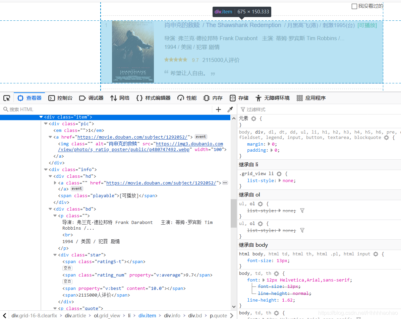Click the ellipsis badge to expand link contents
Screen dimensions: 401x319
click(x=225, y=183)
